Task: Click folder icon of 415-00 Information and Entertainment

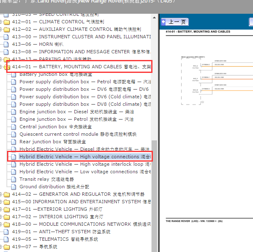Action: coord(7,202)
